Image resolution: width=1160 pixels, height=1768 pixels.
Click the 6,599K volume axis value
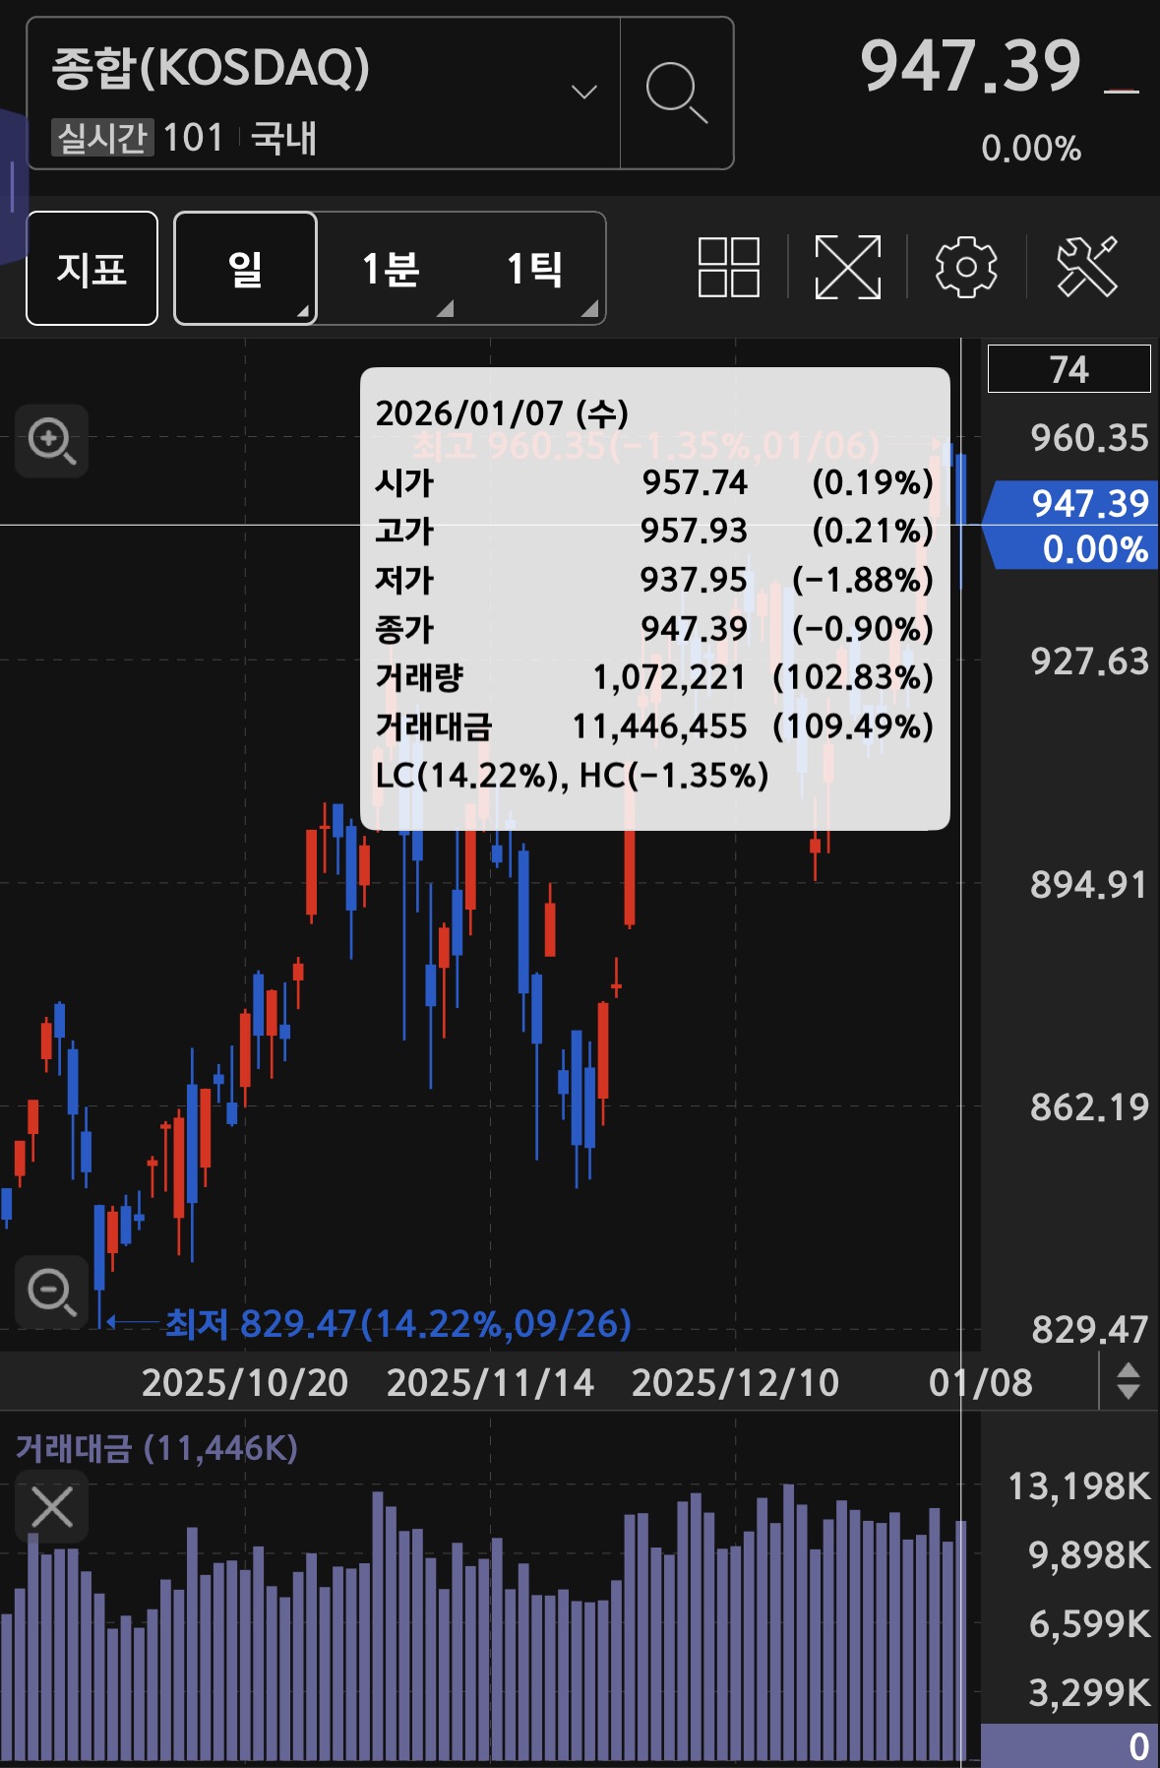(1089, 1624)
